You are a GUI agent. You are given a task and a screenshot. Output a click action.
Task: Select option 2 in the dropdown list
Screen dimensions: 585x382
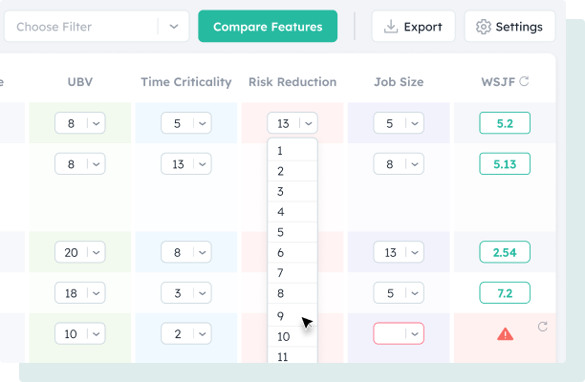click(x=292, y=171)
